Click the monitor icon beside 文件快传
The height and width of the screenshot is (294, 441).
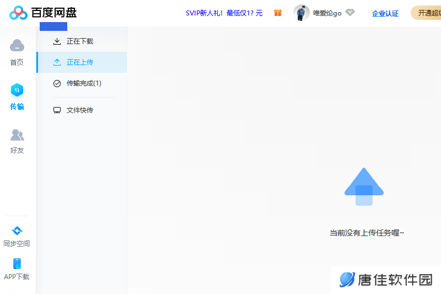(x=57, y=110)
